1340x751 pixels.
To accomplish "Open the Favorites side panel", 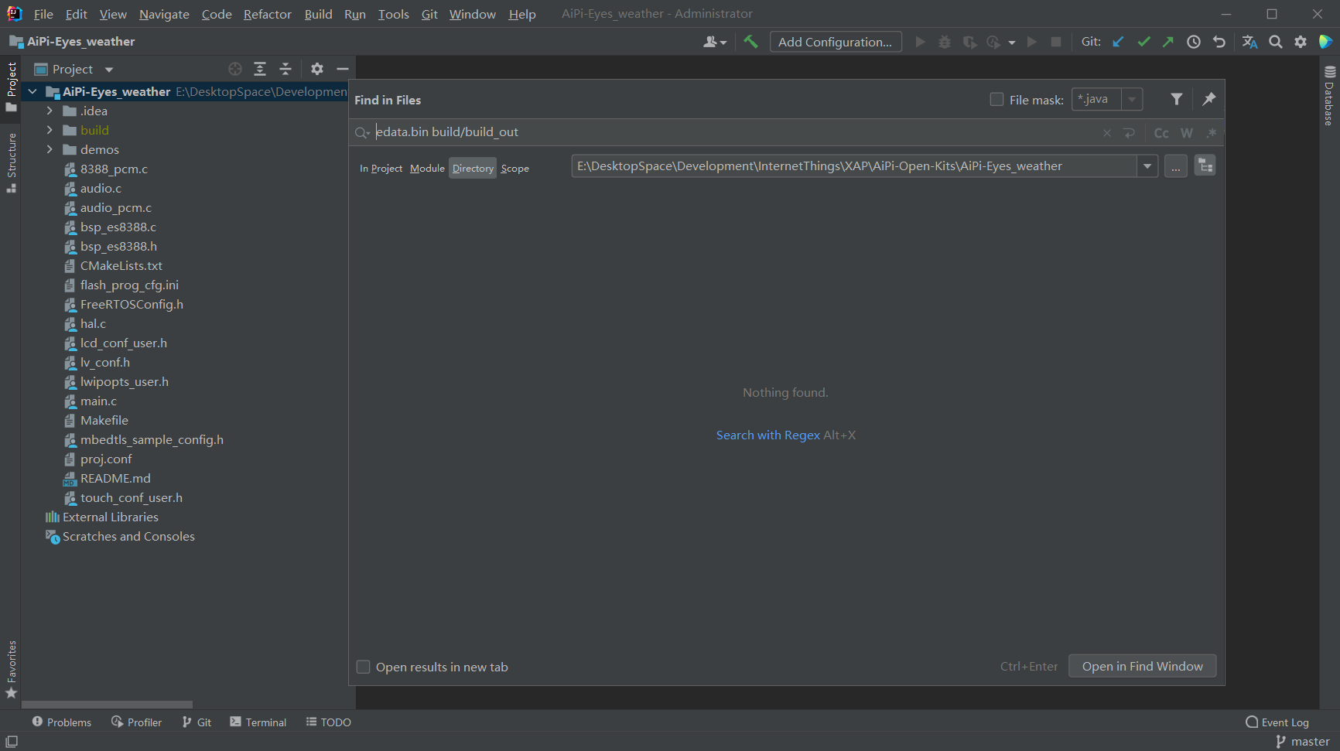I will tap(11, 670).
